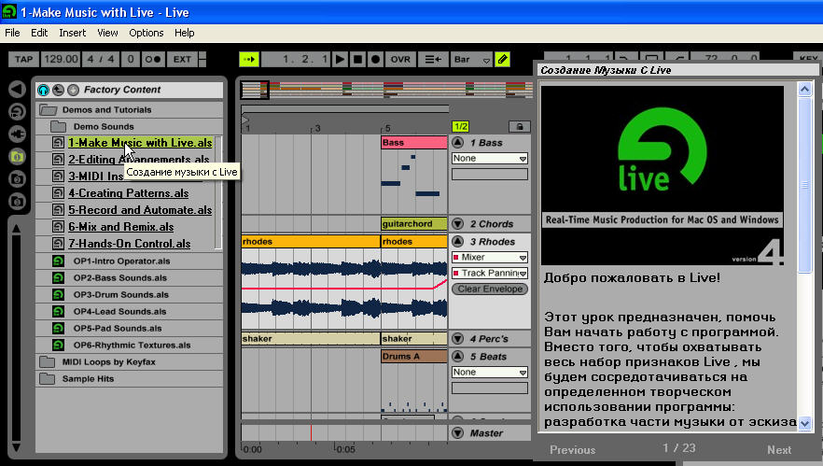This screenshot has height=466, width=823.
Task: Click Next in the lesson panel
Action: pyautogui.click(x=779, y=450)
